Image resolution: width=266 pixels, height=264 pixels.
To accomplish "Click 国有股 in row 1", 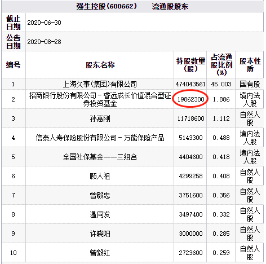I will 250,84.
